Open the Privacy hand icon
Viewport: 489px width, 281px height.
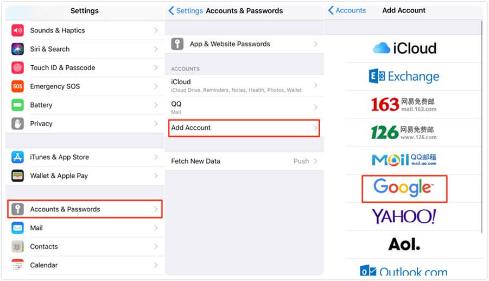click(x=18, y=123)
